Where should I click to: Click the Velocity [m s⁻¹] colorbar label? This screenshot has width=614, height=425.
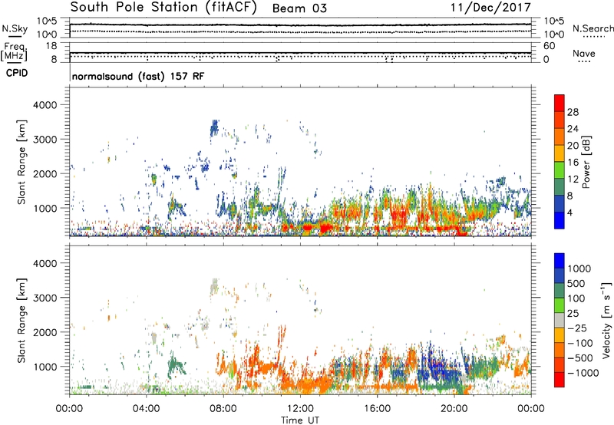click(x=606, y=320)
